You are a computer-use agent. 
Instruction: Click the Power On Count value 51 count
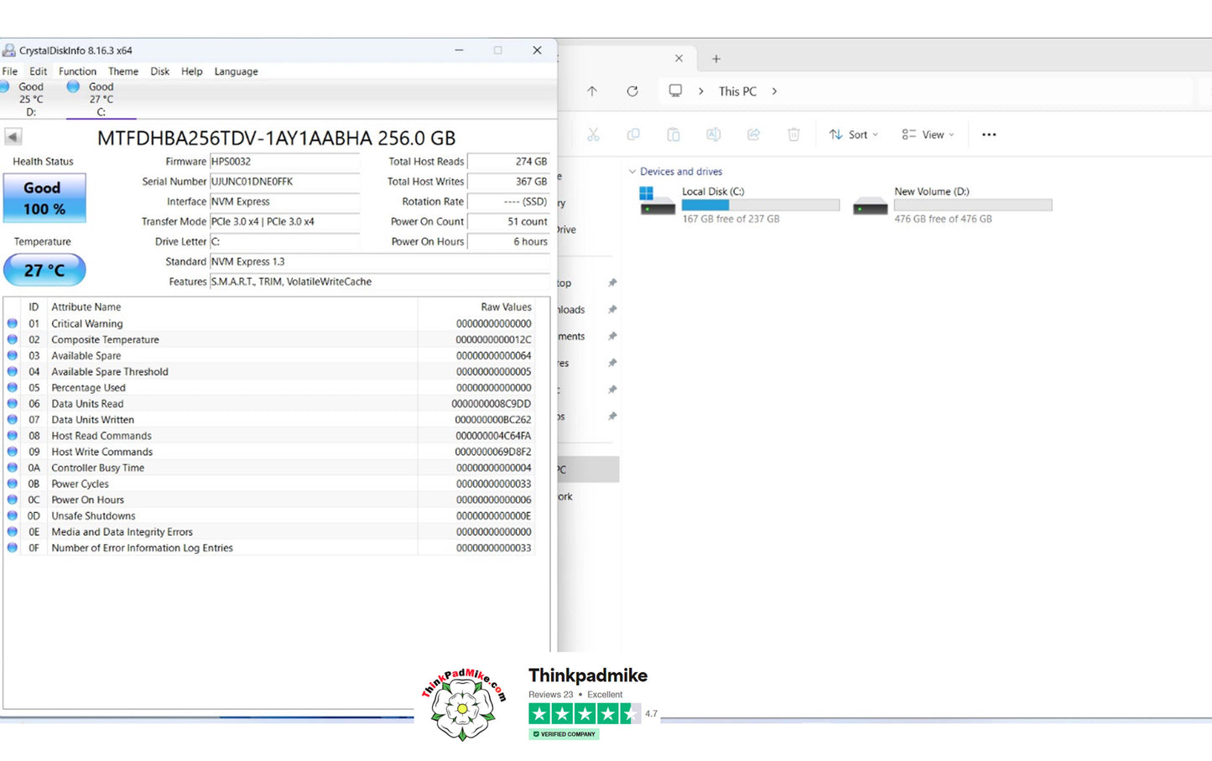pyautogui.click(x=508, y=222)
